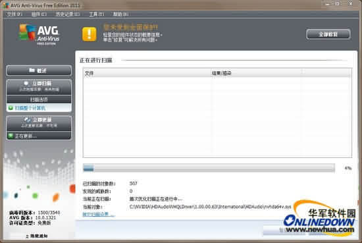Open the 概述 (Overview) sidebar button
This screenshot has height=243, width=362.
click(x=39, y=70)
